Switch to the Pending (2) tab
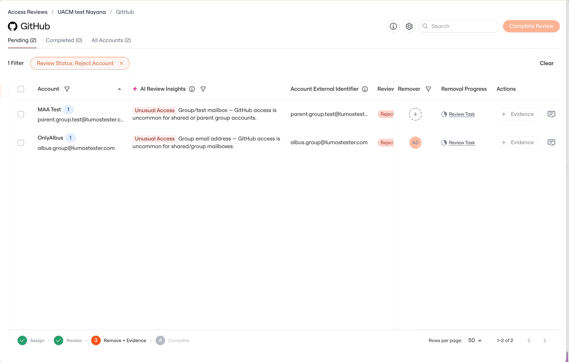569x362 pixels. point(22,40)
